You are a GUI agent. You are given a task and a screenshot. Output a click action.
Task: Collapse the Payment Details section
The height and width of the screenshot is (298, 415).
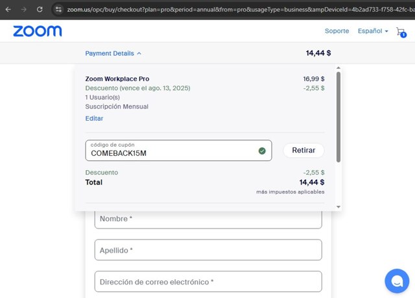click(113, 53)
